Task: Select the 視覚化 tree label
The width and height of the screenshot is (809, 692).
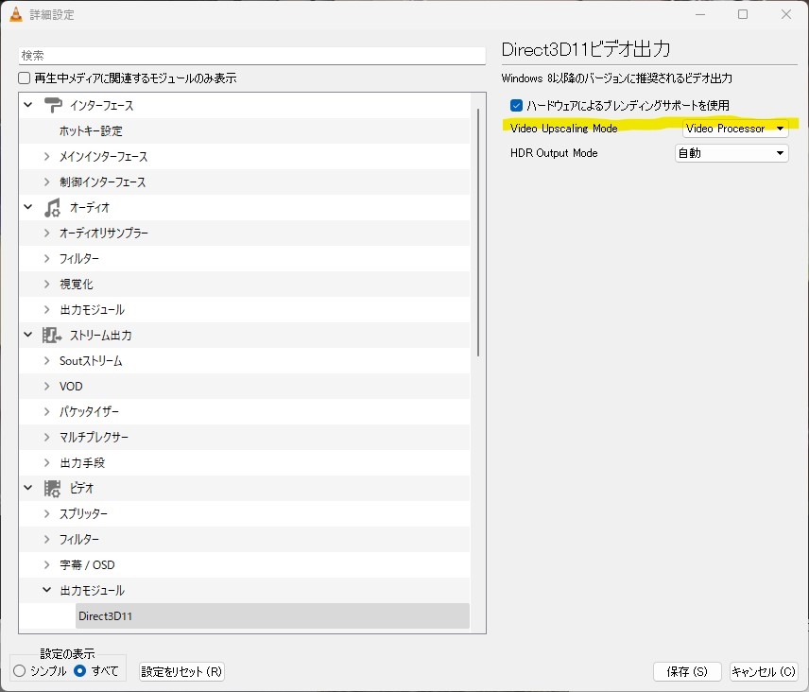Action: 76,285
